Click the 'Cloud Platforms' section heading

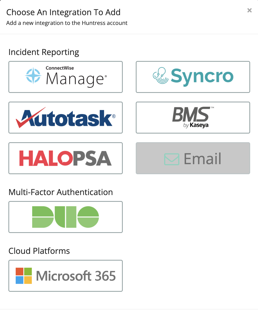[39, 251]
